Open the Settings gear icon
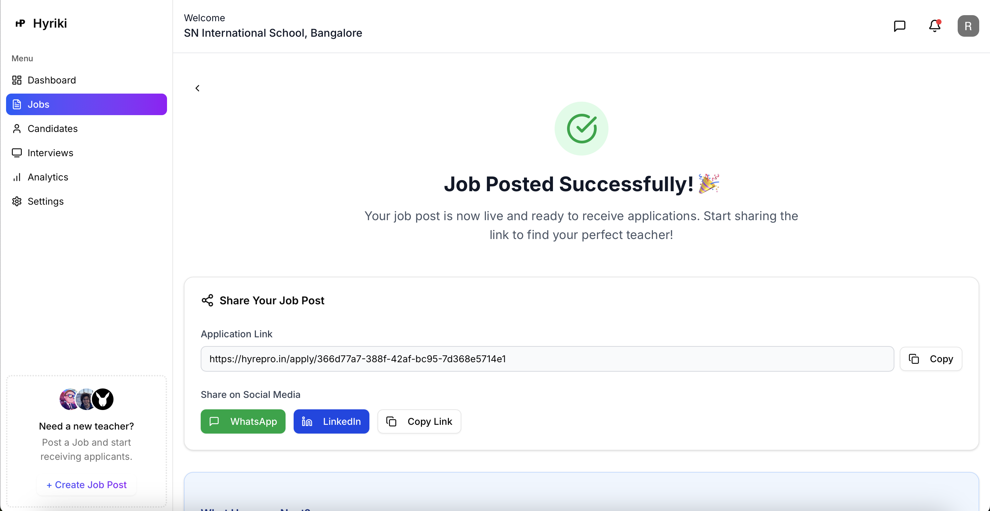Screen dimensions: 990x511 (x=17, y=201)
